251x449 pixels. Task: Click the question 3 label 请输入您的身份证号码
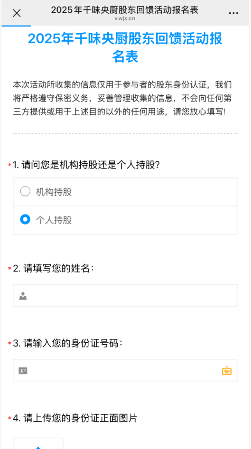coord(67,343)
